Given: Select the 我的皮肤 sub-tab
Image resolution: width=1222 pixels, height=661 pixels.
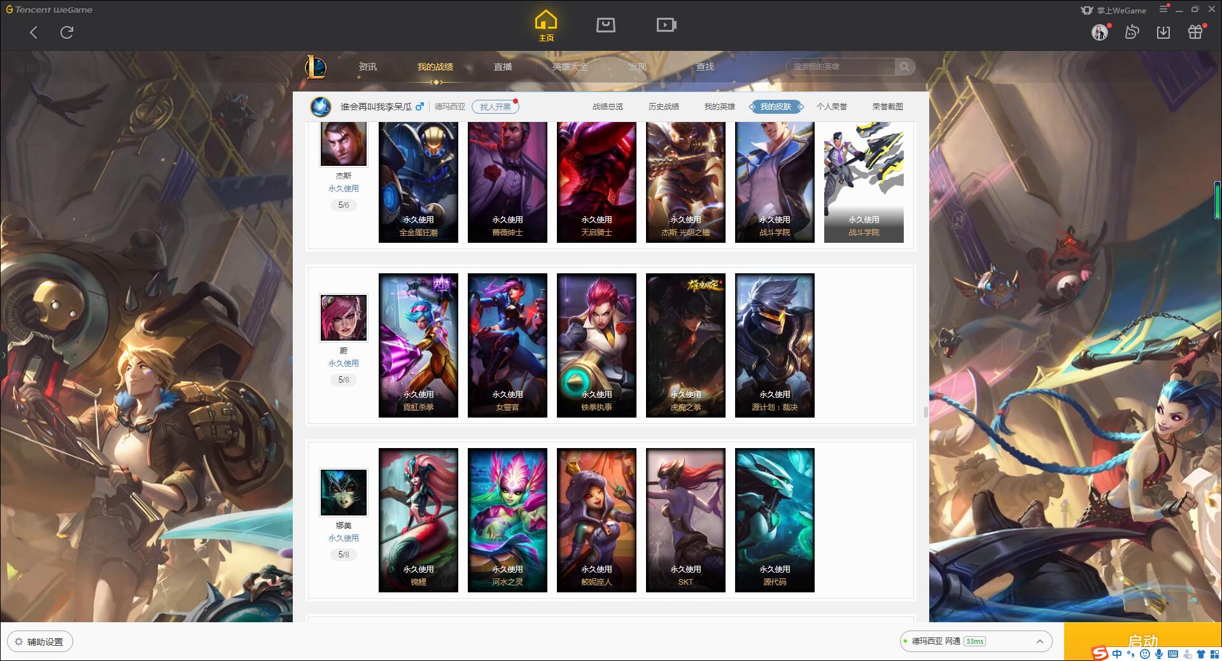Looking at the screenshot, I should (x=776, y=107).
